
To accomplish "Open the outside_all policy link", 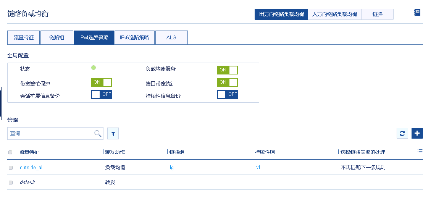I will 32,167.
